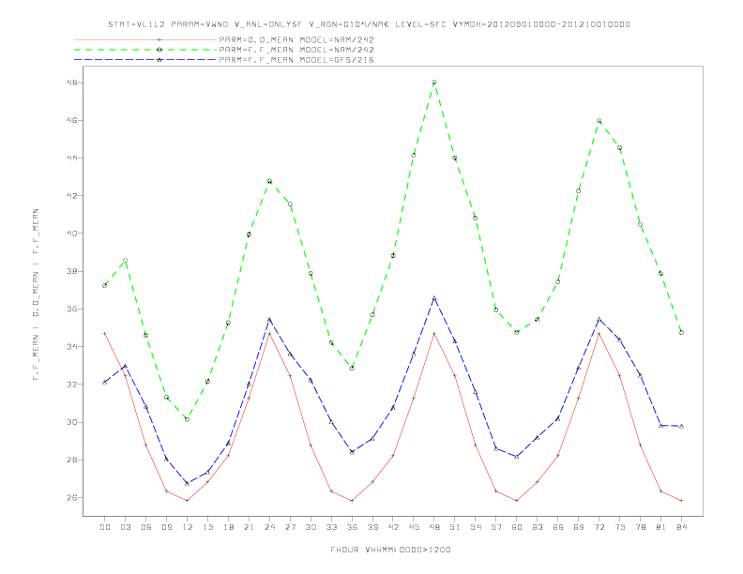Click green series peak marker at hour 72
This screenshot has height=574, width=743.
pyautogui.click(x=599, y=121)
